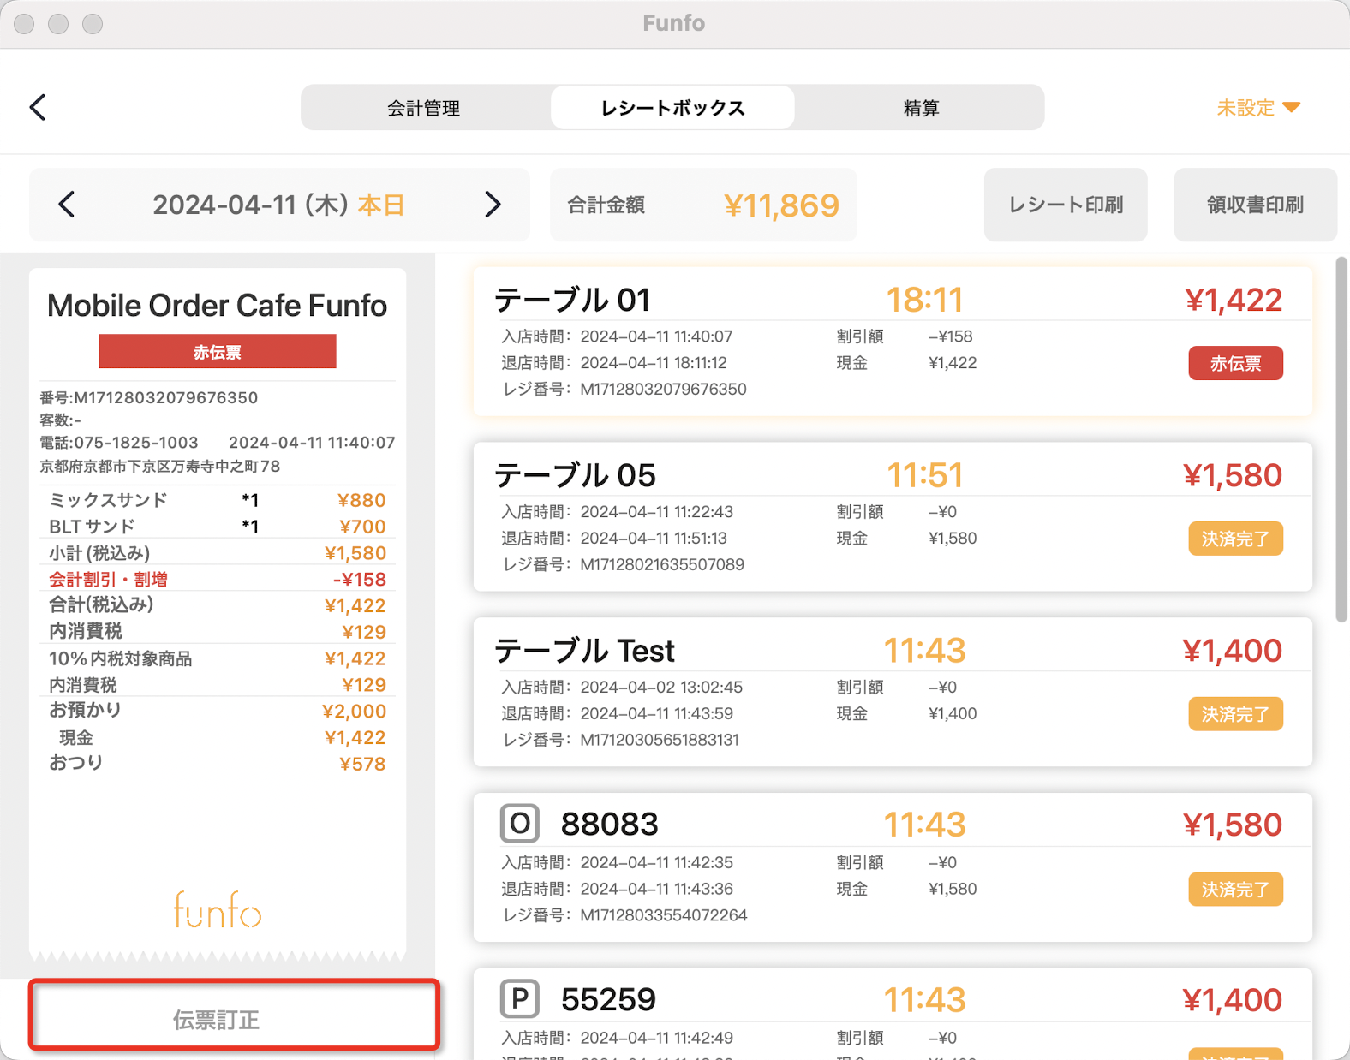Click the ¥1,422 total on テーブル 01

click(1234, 300)
